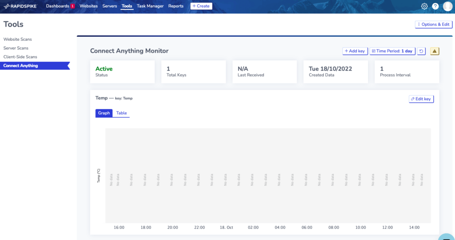The image size is (455, 240).
Task: Click the Edit key button
Action: [x=421, y=99]
